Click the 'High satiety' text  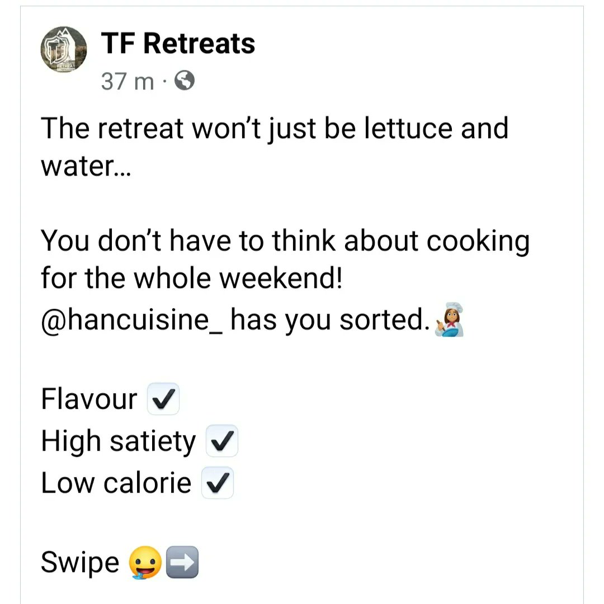click(x=119, y=441)
